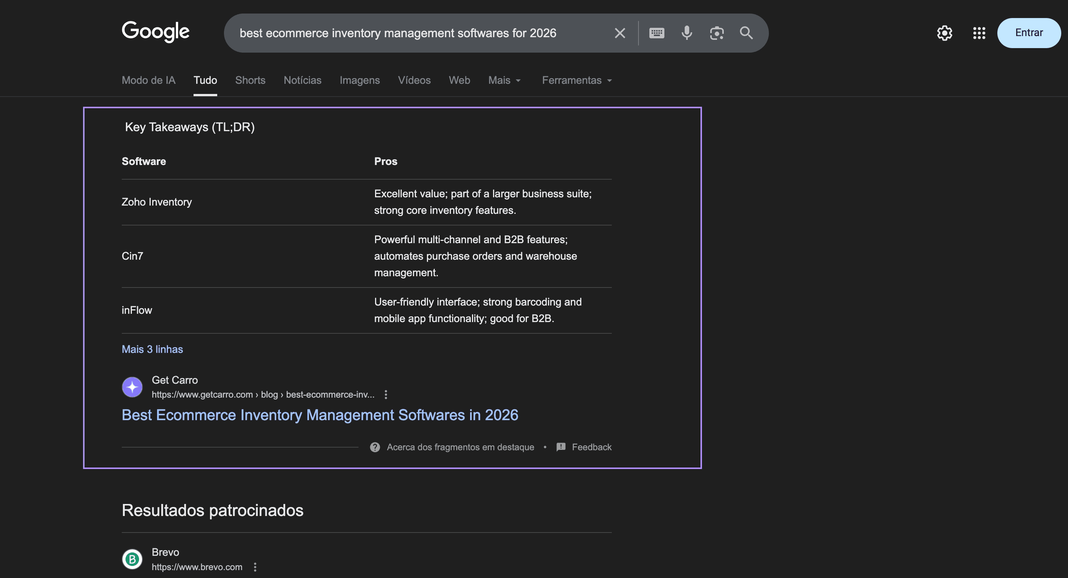Open options menu for Get Carro result

pos(386,394)
